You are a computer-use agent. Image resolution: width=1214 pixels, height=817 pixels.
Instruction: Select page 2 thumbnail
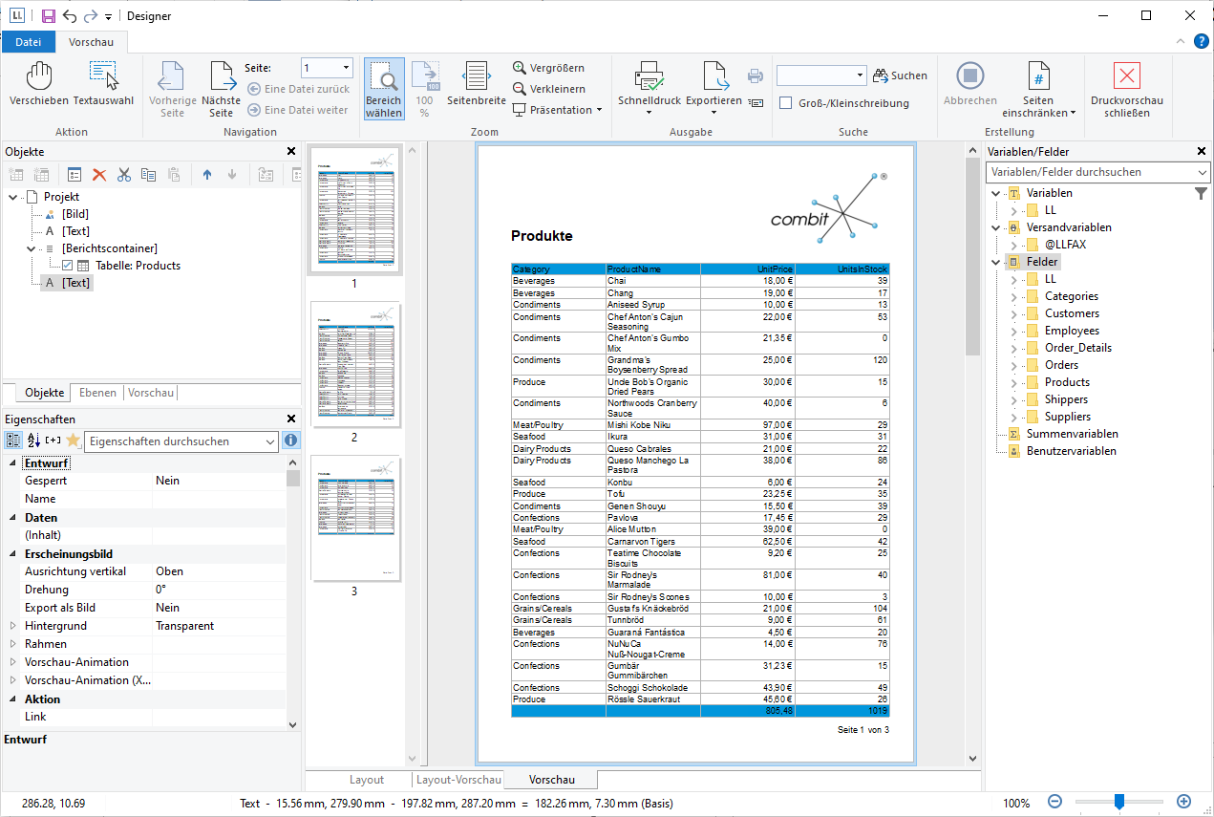354,365
